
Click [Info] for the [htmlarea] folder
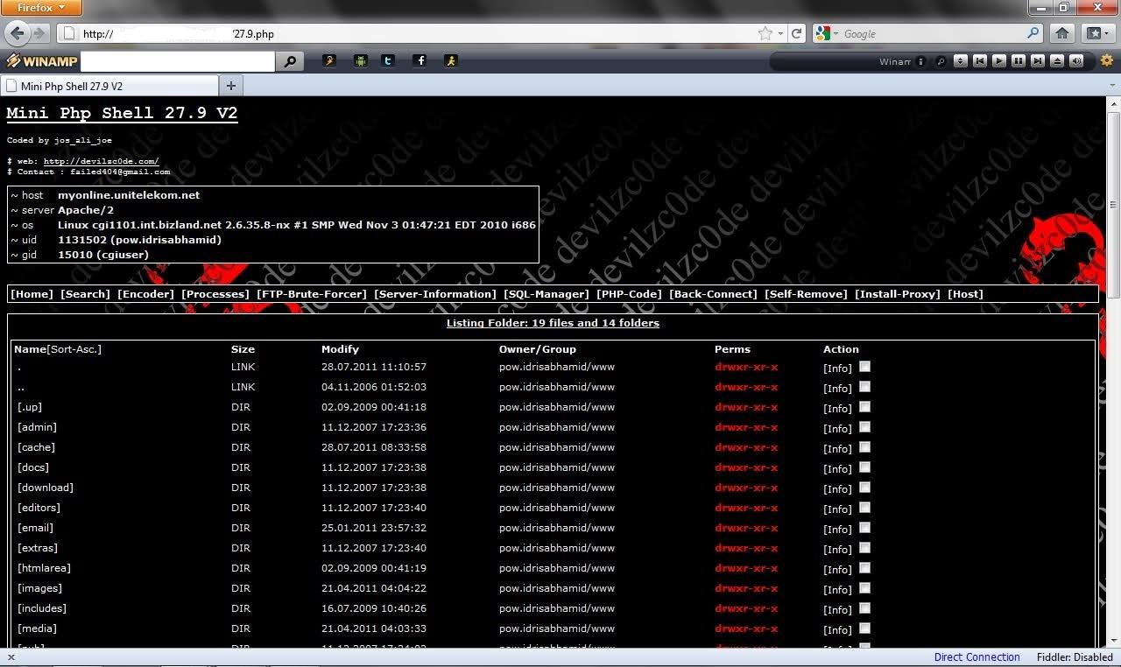click(837, 570)
